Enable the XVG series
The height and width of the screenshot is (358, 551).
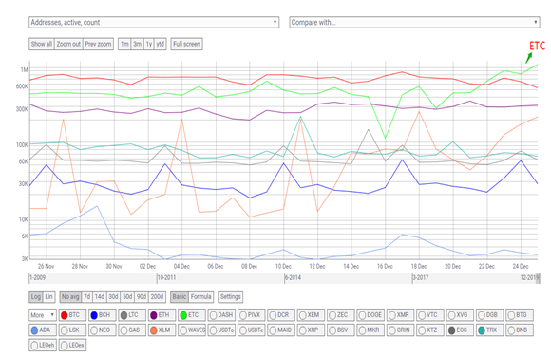coord(461,315)
